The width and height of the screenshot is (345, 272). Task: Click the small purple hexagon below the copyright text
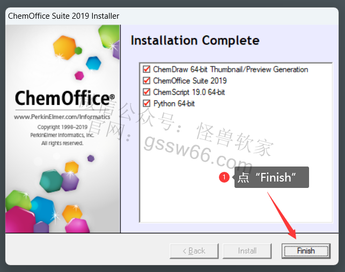91,158
